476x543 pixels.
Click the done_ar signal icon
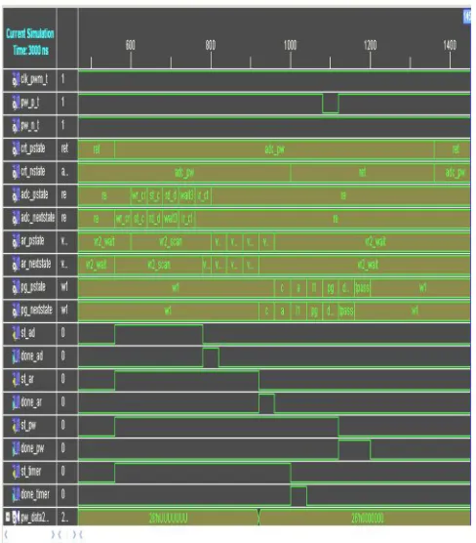click(x=16, y=402)
